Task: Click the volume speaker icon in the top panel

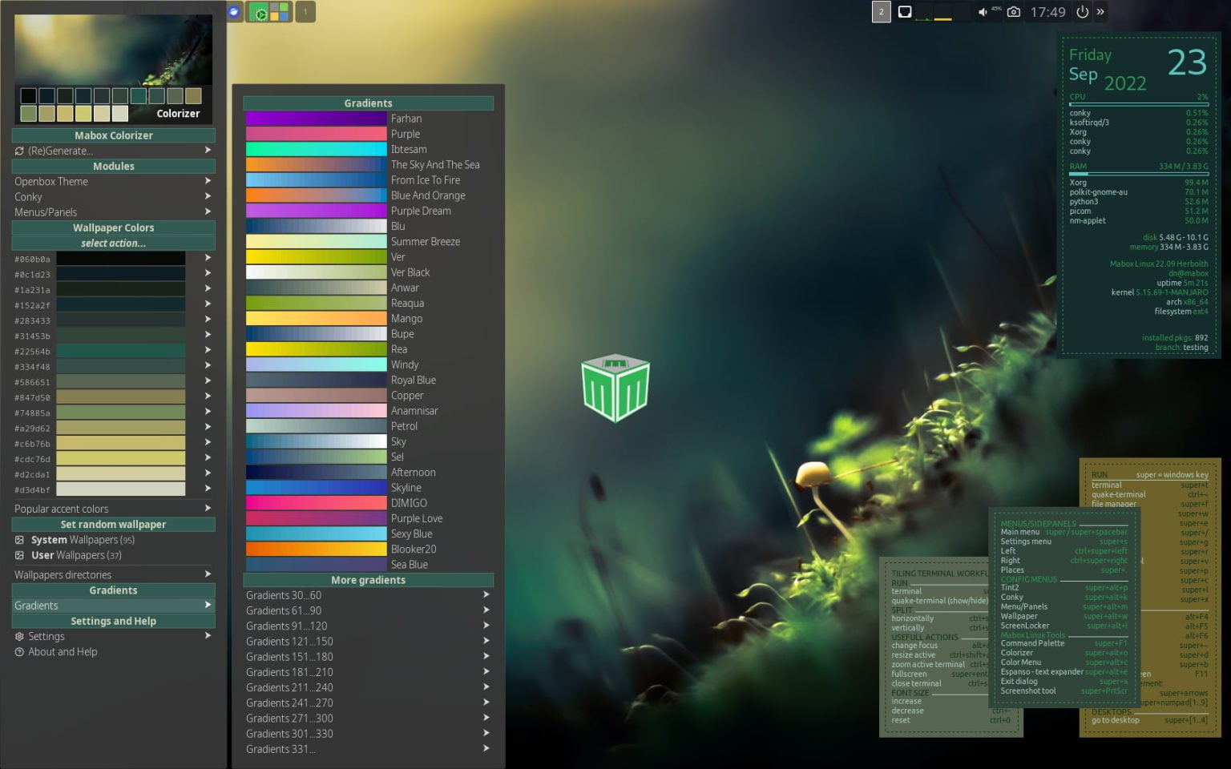Action: click(x=983, y=11)
